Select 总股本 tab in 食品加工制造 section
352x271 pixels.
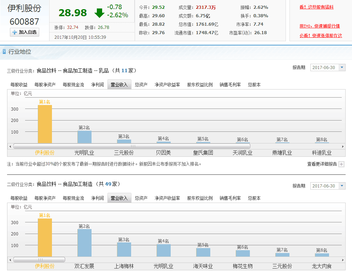pyautogui.click(x=254, y=198)
